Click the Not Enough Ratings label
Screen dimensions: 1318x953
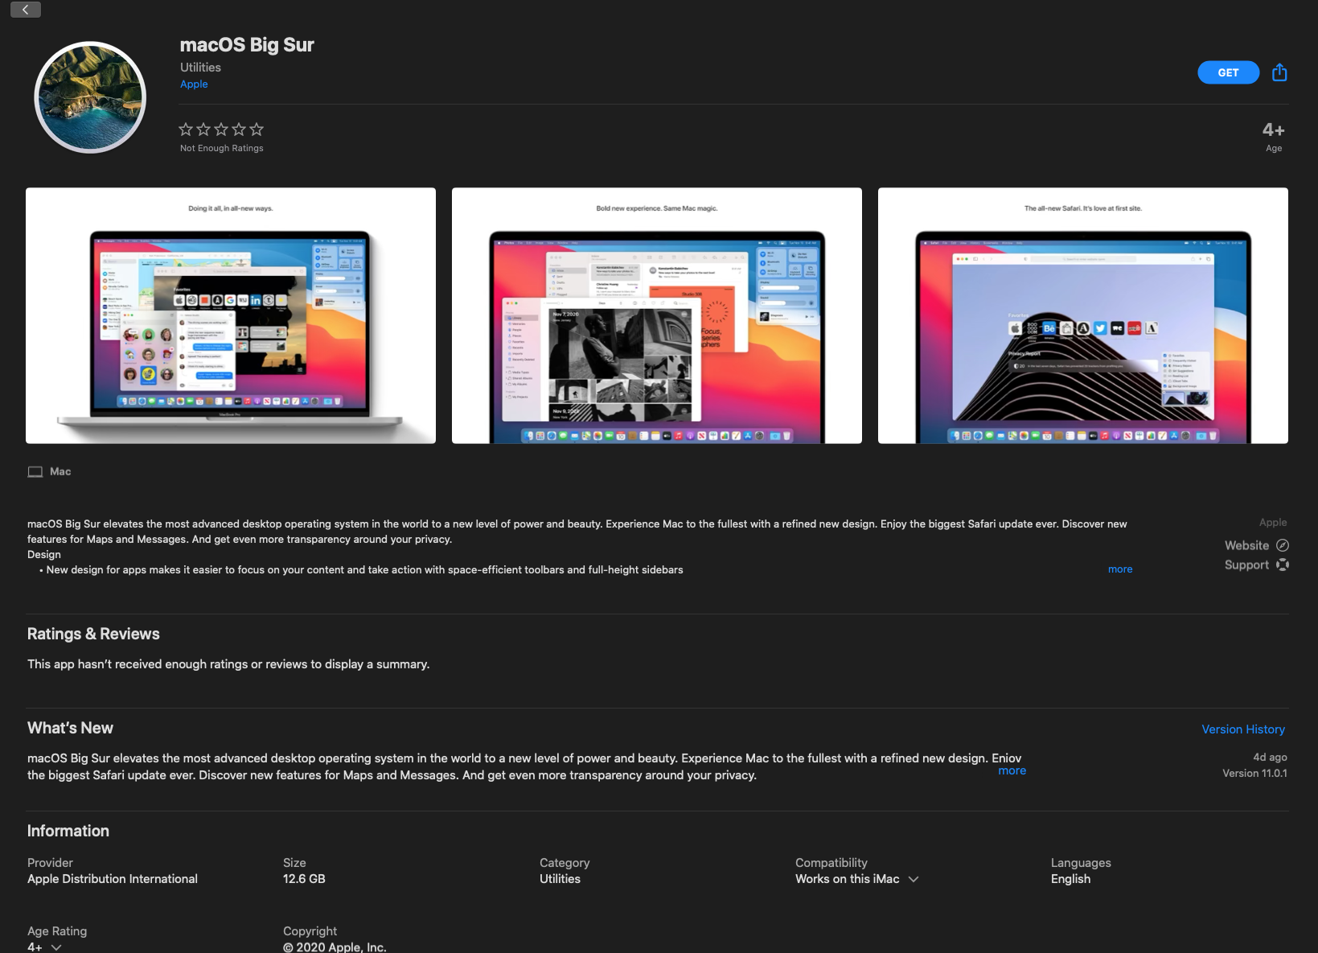(x=222, y=148)
